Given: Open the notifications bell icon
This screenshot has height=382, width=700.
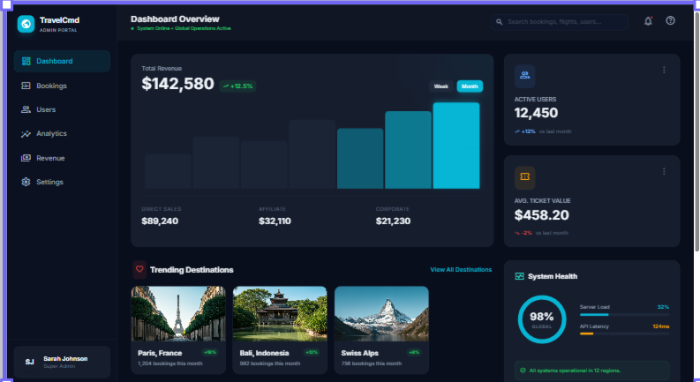Looking at the screenshot, I should tap(648, 21).
